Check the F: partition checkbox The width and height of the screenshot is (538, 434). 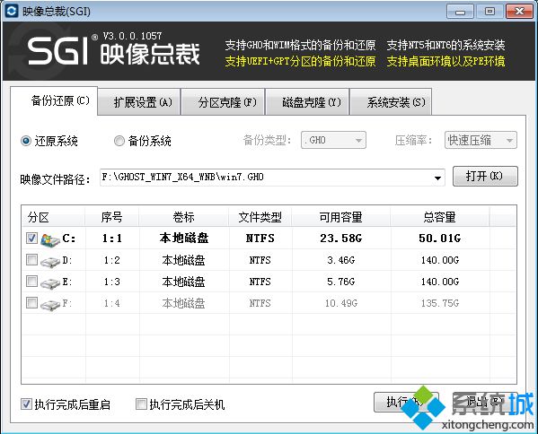32,302
